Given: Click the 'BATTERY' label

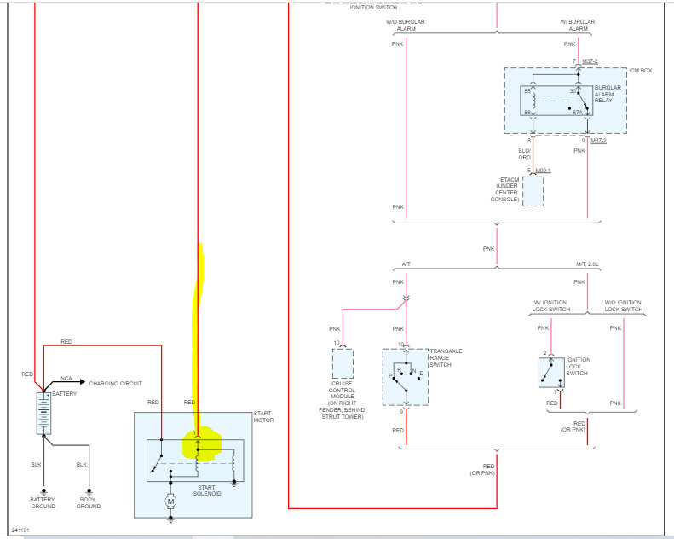Looking at the screenshot, I should pos(65,394).
